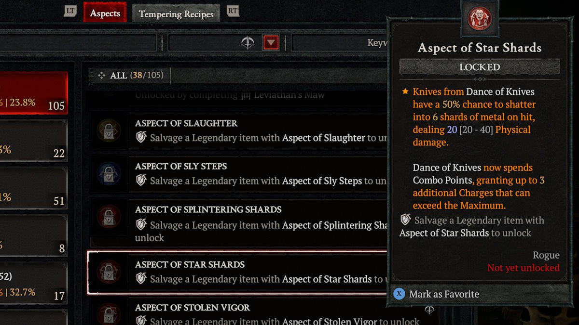Select the Aspect of Sly Steps entry title
This screenshot has height=325, width=579.
(x=181, y=166)
